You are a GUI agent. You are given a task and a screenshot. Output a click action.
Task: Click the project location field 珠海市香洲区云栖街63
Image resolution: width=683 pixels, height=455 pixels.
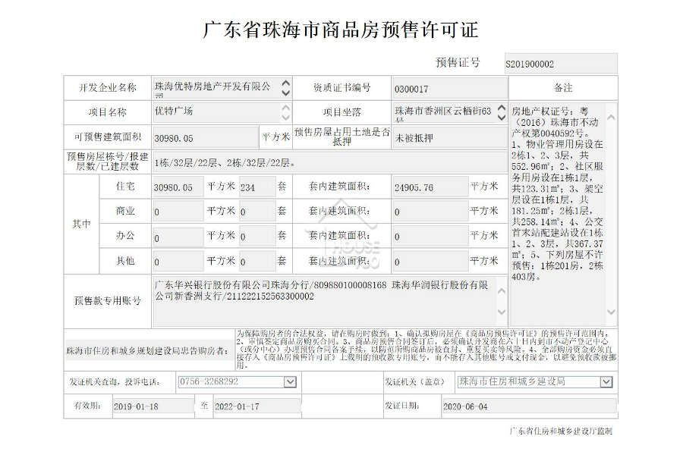449,113
